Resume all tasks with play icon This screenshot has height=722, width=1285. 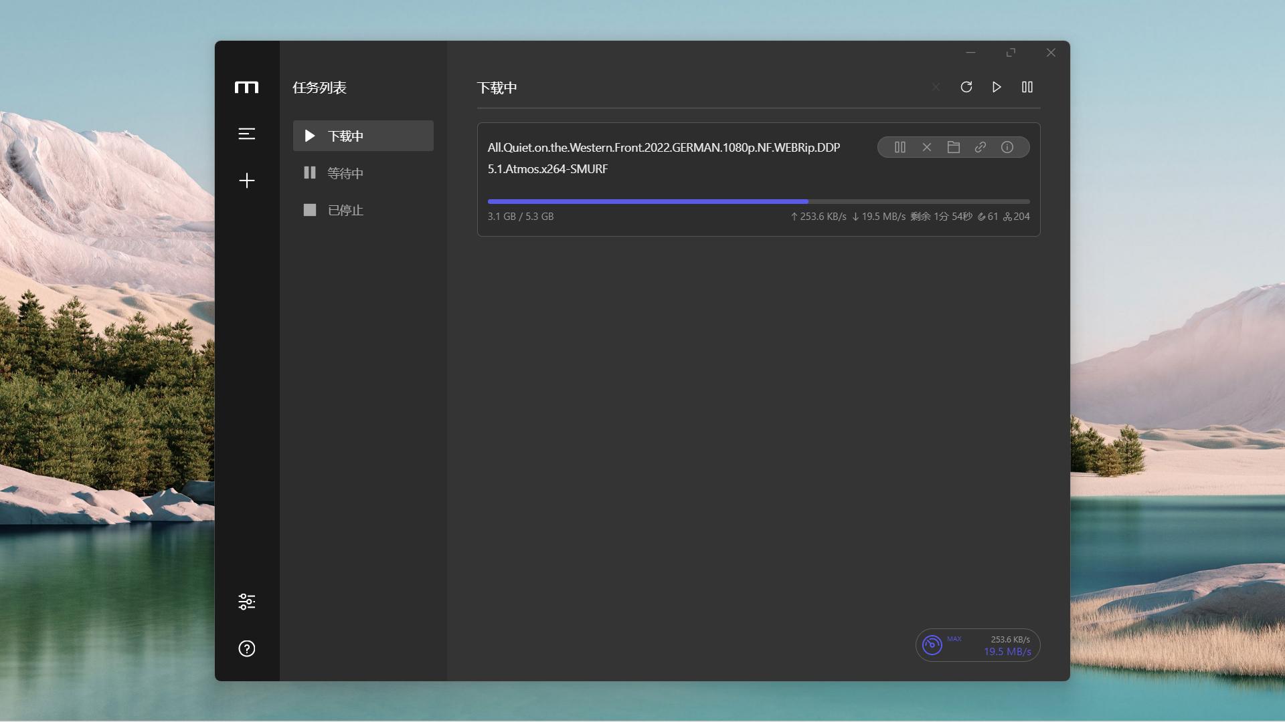click(997, 87)
